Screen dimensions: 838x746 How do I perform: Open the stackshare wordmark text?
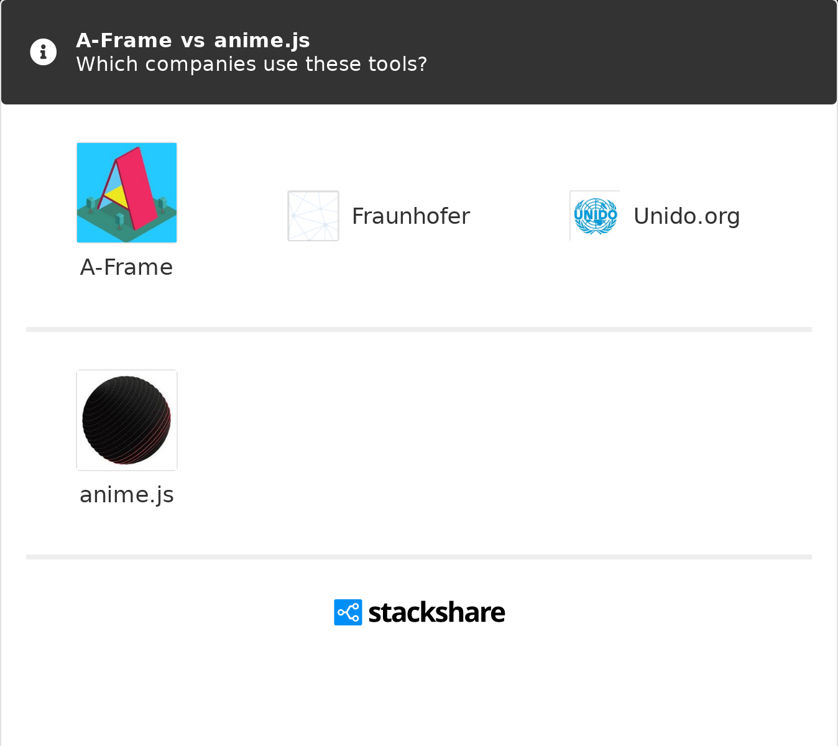(436, 612)
